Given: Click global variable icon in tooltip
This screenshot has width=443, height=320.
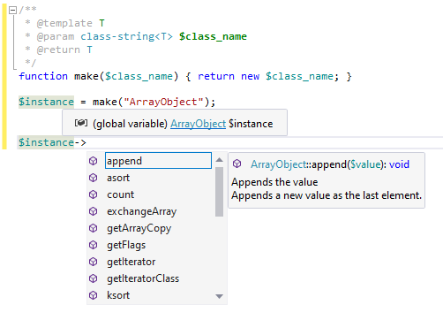Looking at the screenshot, I should click(81, 123).
